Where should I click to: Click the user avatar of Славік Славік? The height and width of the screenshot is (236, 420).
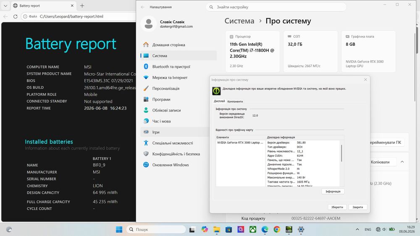148,24
